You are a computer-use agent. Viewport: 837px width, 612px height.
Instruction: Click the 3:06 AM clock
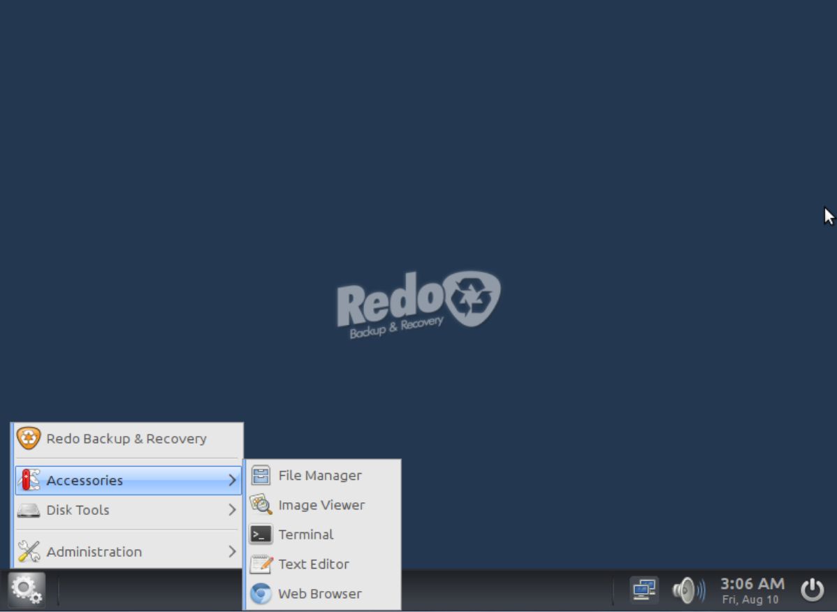pyautogui.click(x=752, y=584)
